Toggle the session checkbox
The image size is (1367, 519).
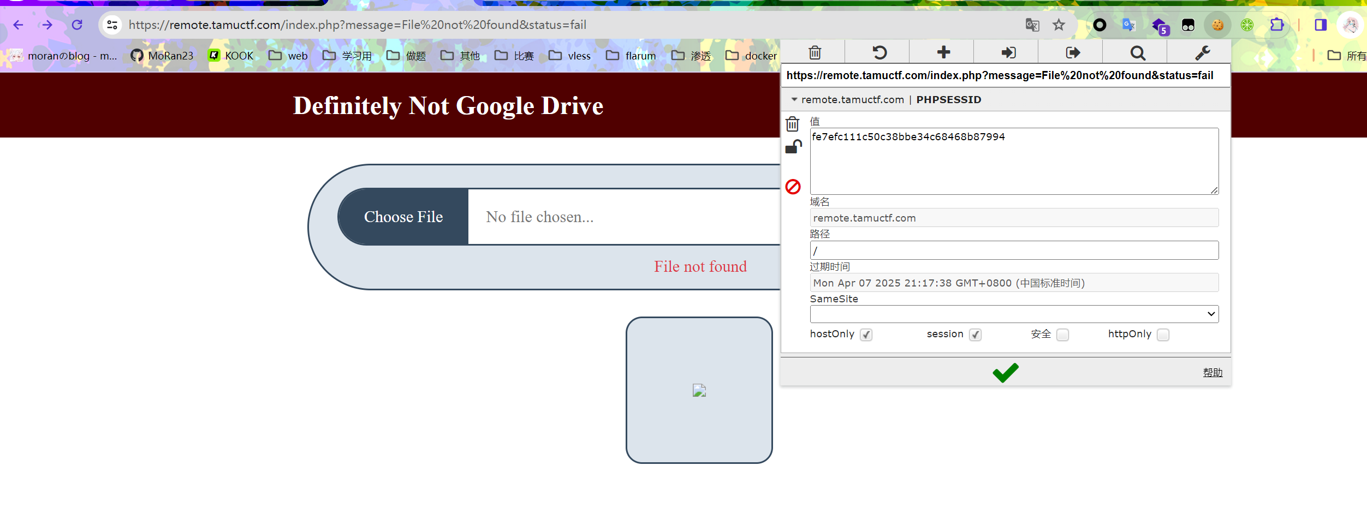tap(975, 335)
